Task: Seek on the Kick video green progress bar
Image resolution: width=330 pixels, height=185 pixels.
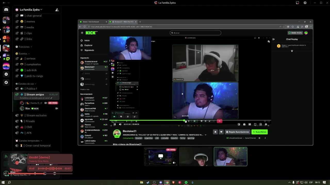Action: [190, 120]
